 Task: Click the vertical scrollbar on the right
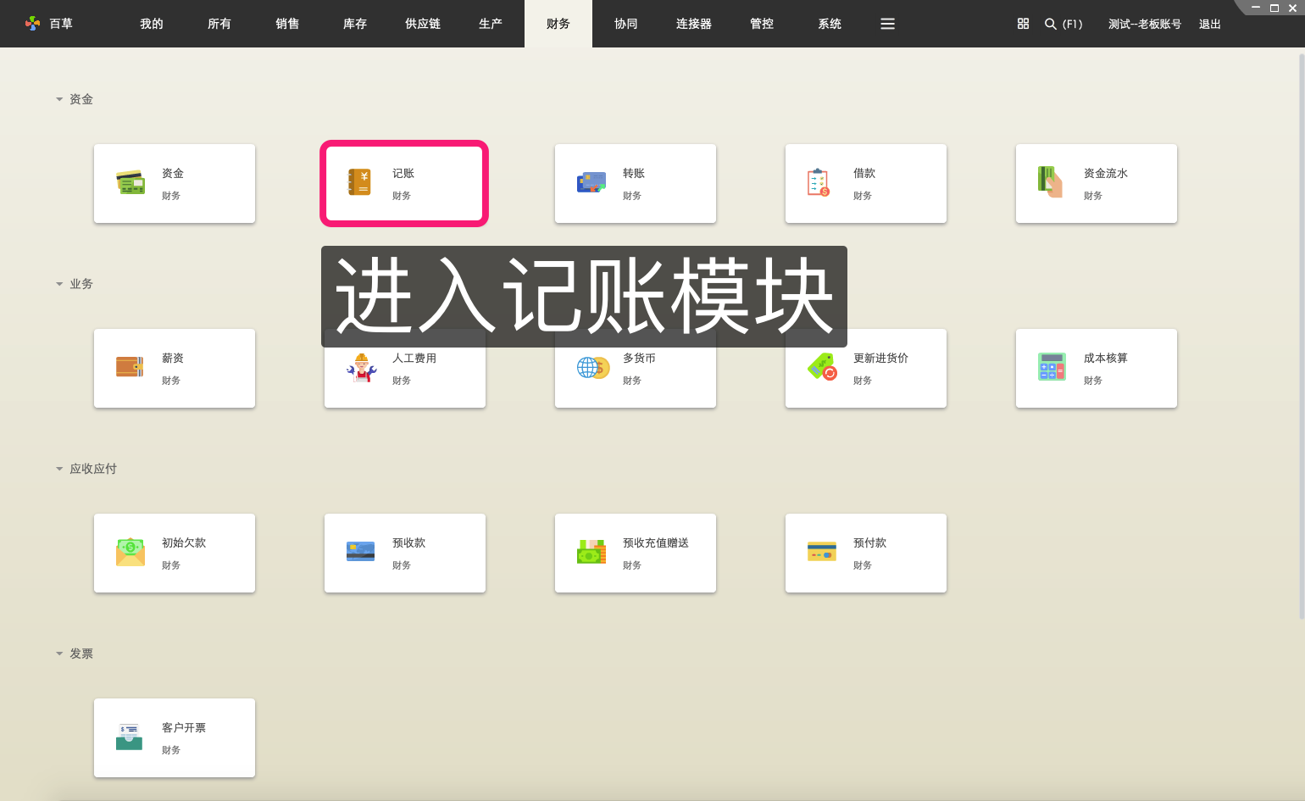point(1302,337)
